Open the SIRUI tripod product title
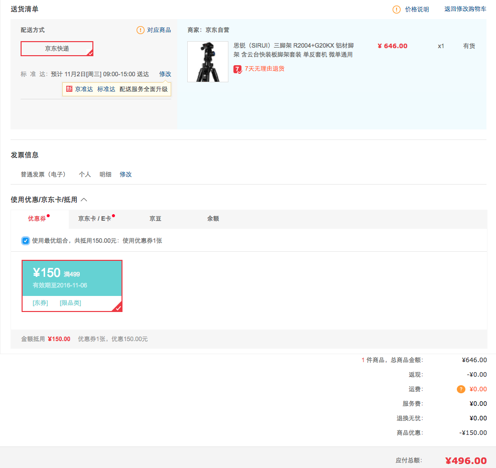The height and width of the screenshot is (468, 496). [293, 50]
